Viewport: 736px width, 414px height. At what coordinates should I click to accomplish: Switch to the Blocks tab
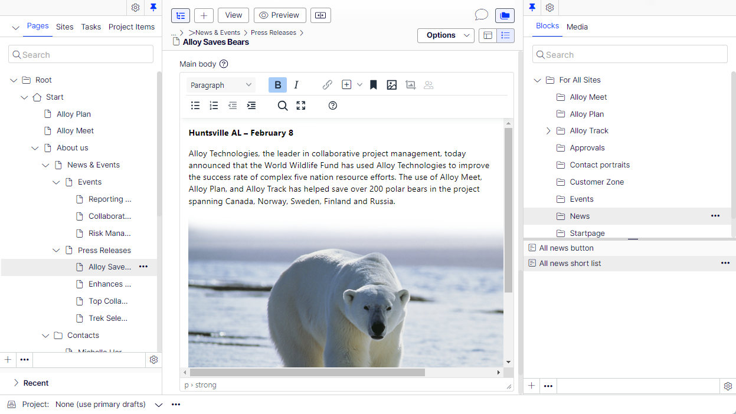tap(547, 27)
